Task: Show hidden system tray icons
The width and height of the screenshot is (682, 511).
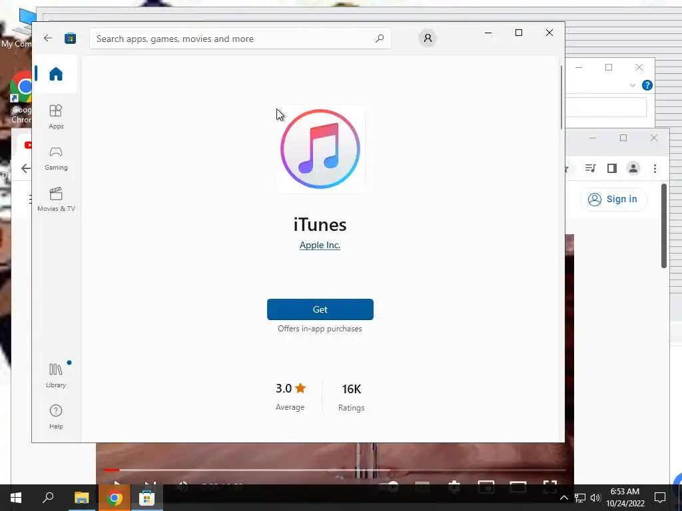Action: click(563, 498)
